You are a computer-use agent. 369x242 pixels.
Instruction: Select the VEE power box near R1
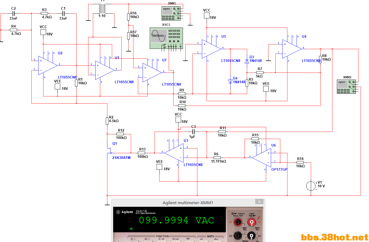(x=57, y=86)
